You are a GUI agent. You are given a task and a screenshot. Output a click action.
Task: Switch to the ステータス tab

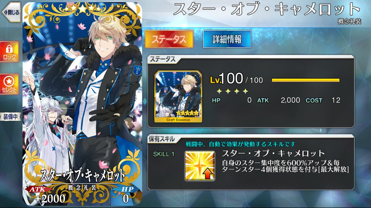169,39
